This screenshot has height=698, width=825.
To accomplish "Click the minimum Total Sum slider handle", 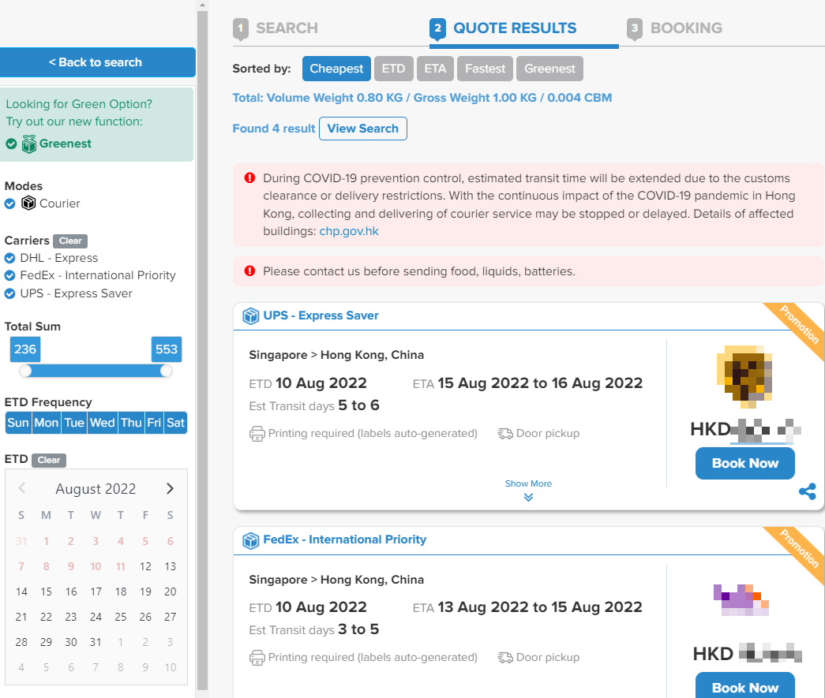I will pyautogui.click(x=25, y=371).
